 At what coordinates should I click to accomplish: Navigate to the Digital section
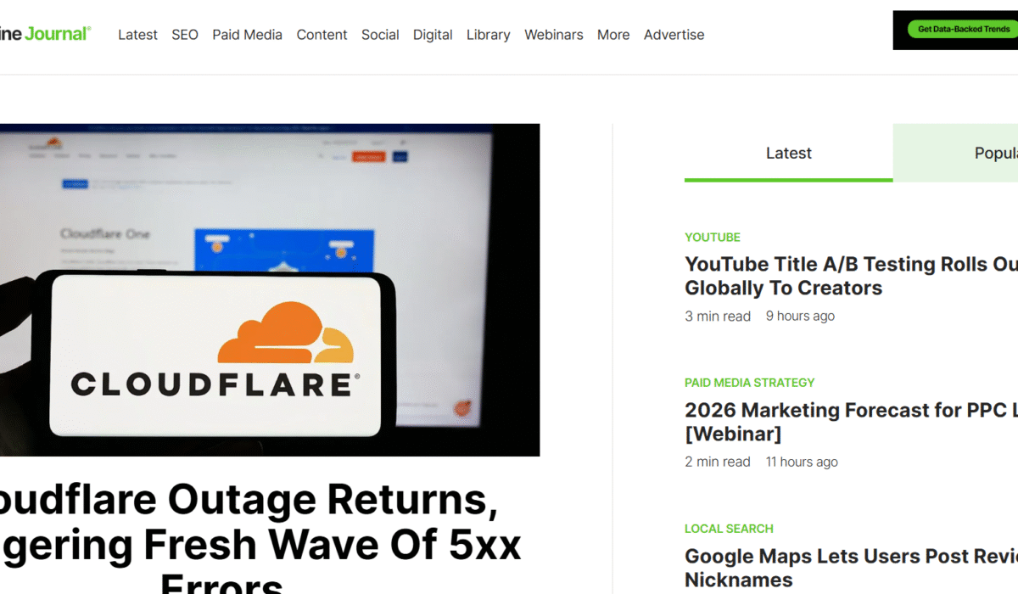pos(433,35)
